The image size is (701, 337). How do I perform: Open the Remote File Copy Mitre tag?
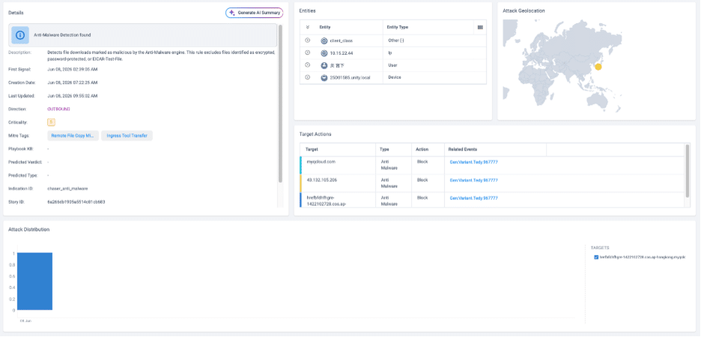73,136
